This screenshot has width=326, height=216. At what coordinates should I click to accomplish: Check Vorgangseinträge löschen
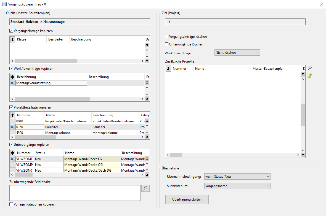(166, 37)
